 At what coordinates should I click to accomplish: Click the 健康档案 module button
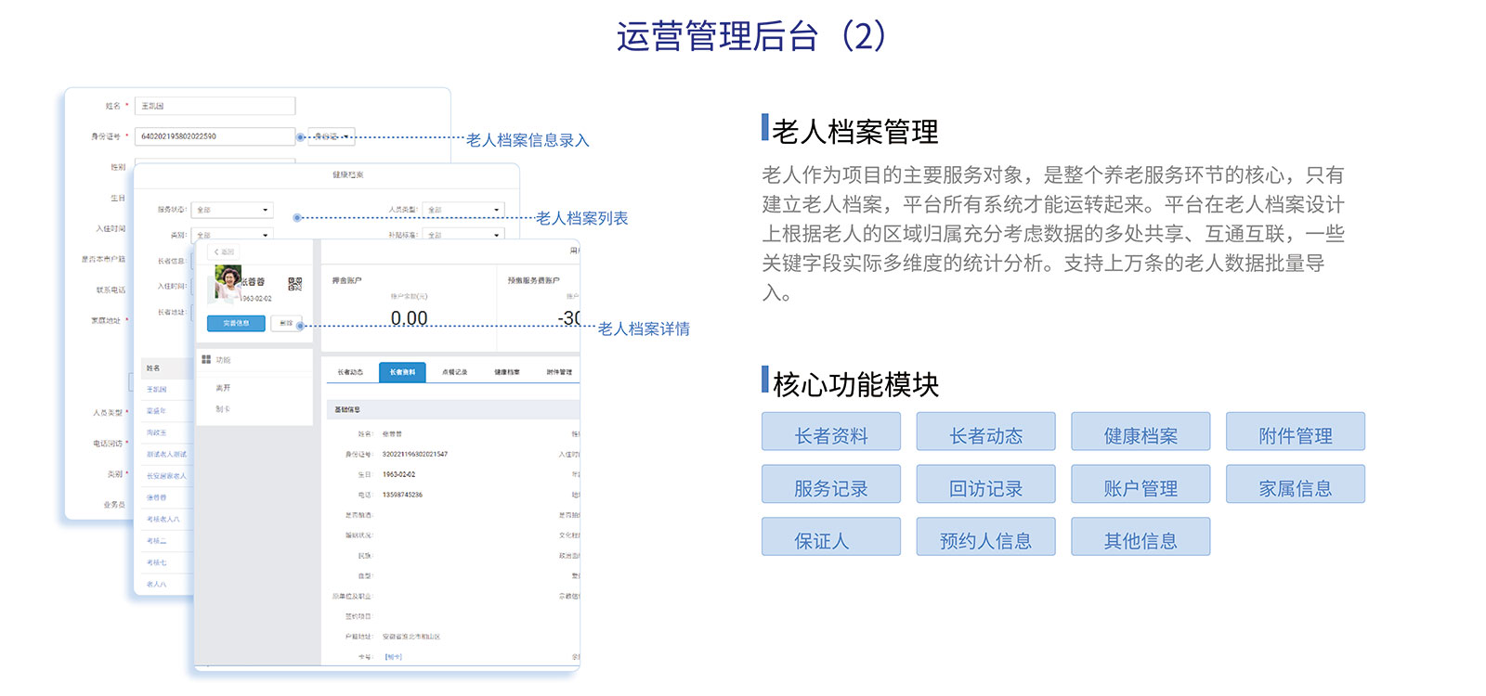[x=1141, y=432]
